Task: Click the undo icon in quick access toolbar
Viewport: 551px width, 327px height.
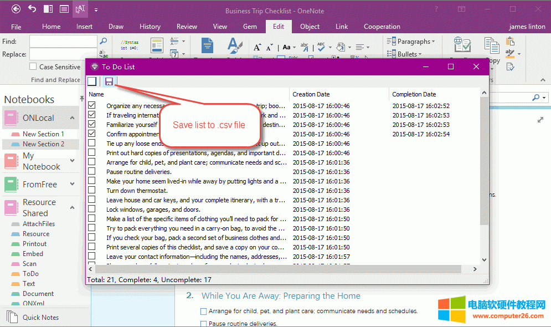Action: 32,9
